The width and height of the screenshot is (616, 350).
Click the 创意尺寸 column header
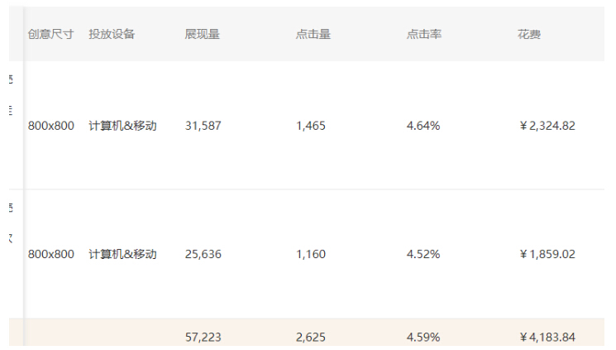point(50,35)
